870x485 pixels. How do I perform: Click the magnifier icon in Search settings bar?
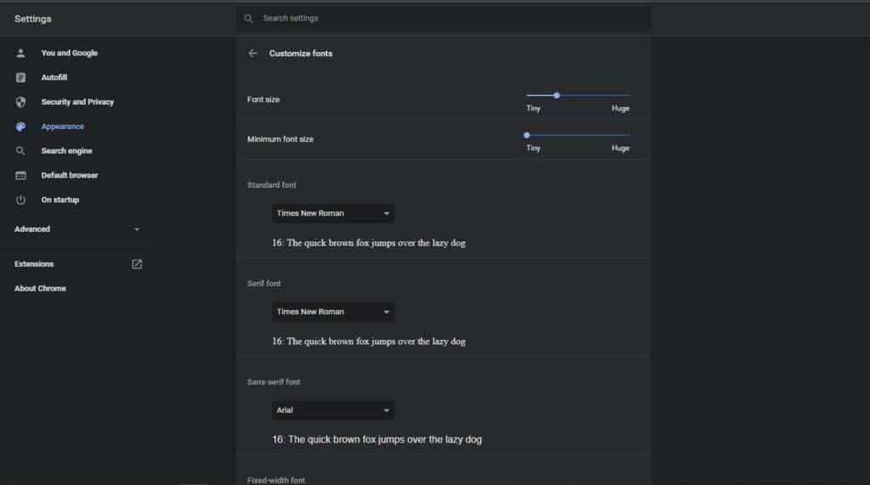click(249, 19)
